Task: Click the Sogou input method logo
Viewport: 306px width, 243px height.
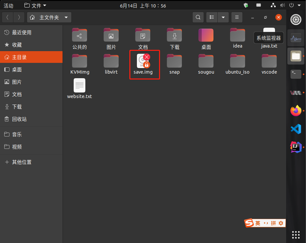Action: pyautogui.click(x=249, y=223)
